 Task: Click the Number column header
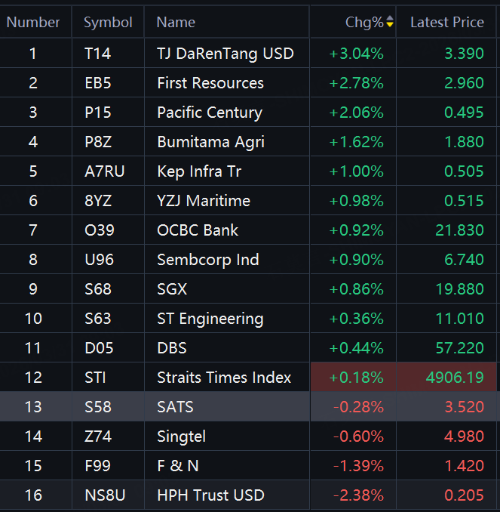33,22
